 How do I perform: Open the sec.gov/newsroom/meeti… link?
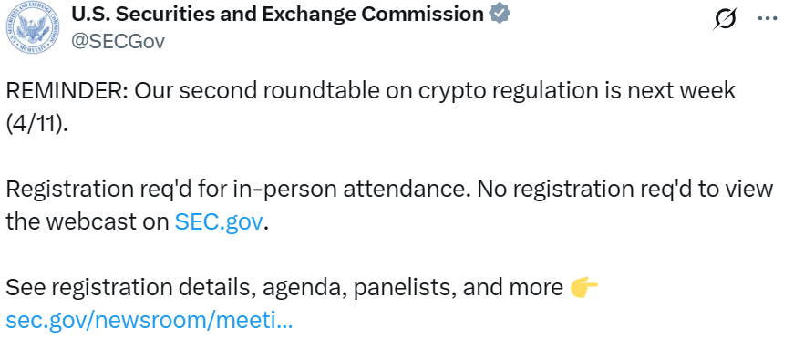[x=150, y=321]
